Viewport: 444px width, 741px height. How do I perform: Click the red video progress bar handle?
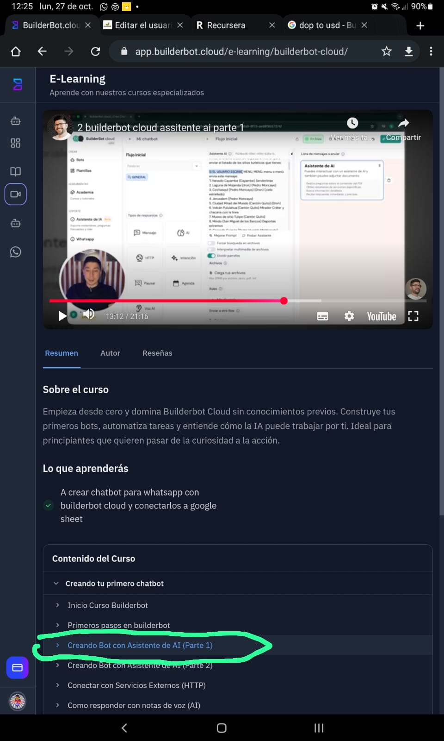tap(284, 301)
